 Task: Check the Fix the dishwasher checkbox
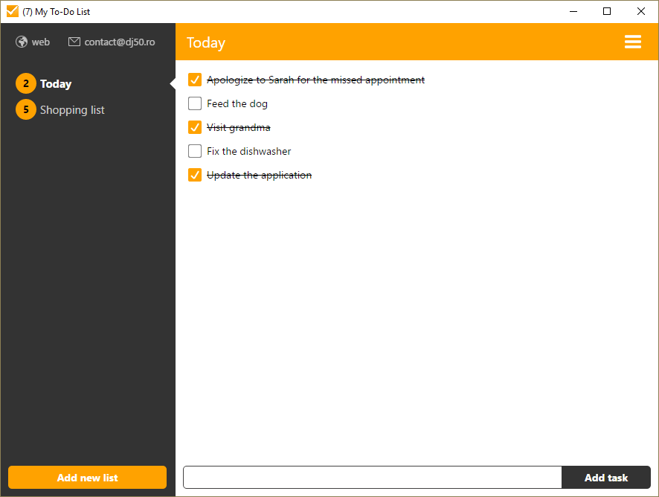coord(195,151)
